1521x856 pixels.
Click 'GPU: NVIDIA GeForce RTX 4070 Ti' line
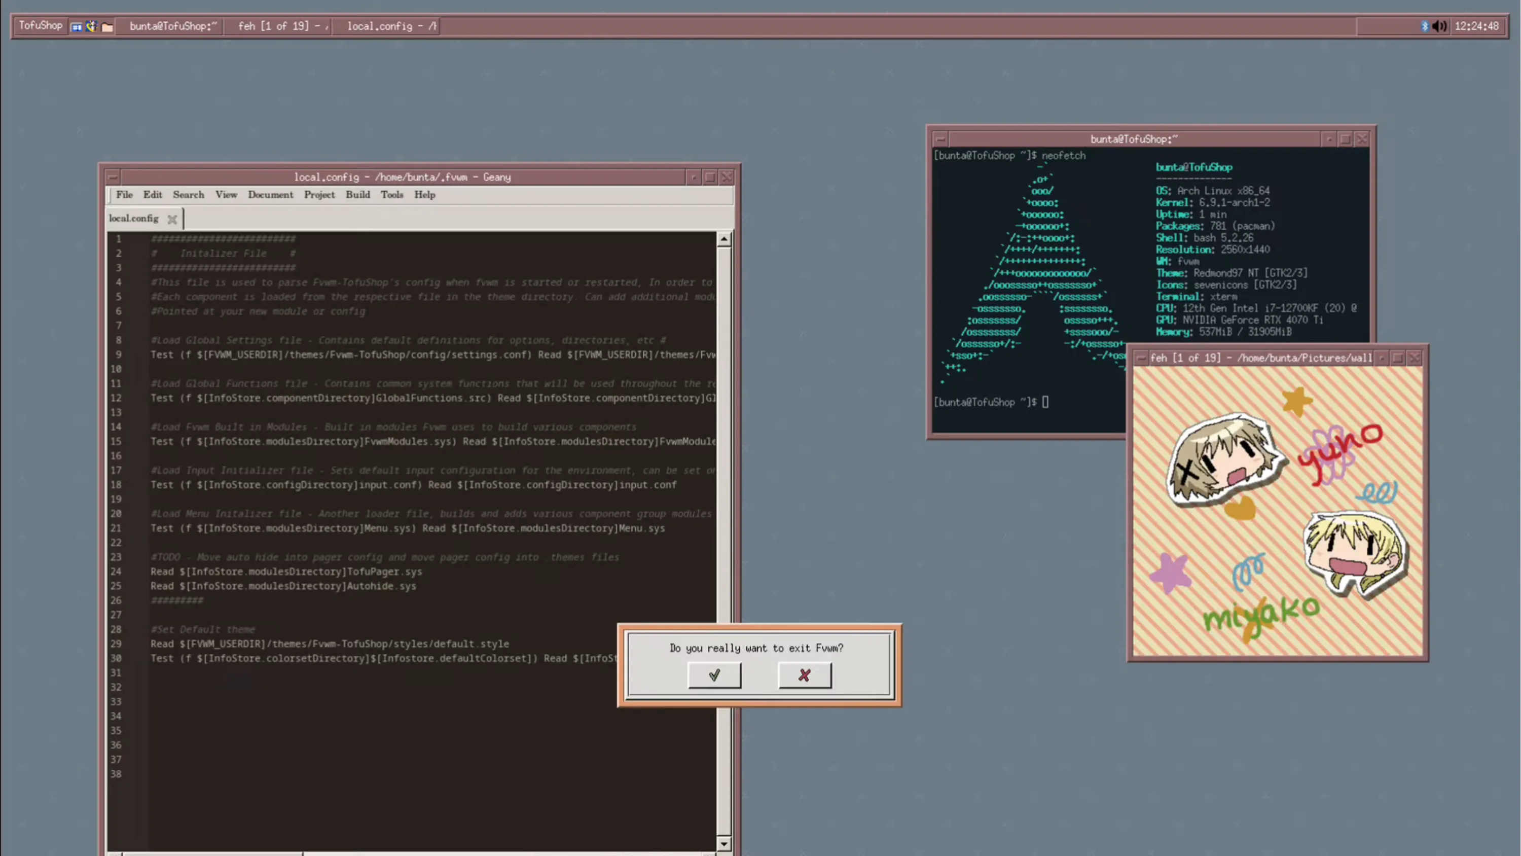coord(1239,320)
